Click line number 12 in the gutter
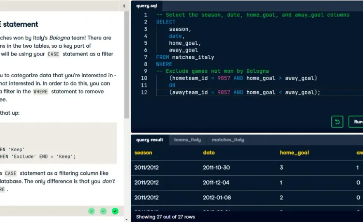 tap(144, 92)
